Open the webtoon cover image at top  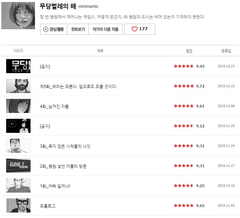pyautogui.click(x=18, y=16)
